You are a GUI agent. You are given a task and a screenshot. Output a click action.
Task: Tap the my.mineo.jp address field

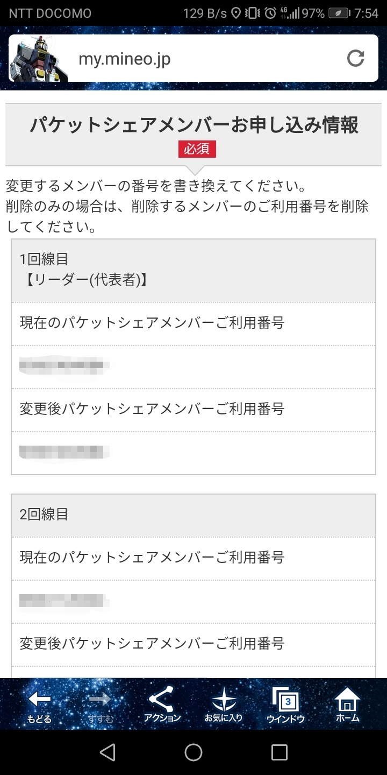click(x=204, y=59)
